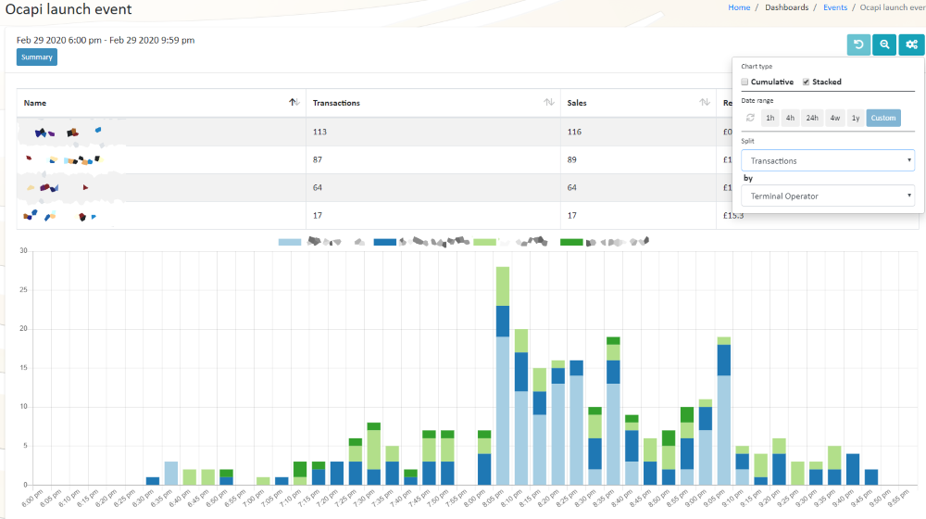Click the tallest bar at 8:00 pm
Viewport: 926px width, 519px height.
503,375
